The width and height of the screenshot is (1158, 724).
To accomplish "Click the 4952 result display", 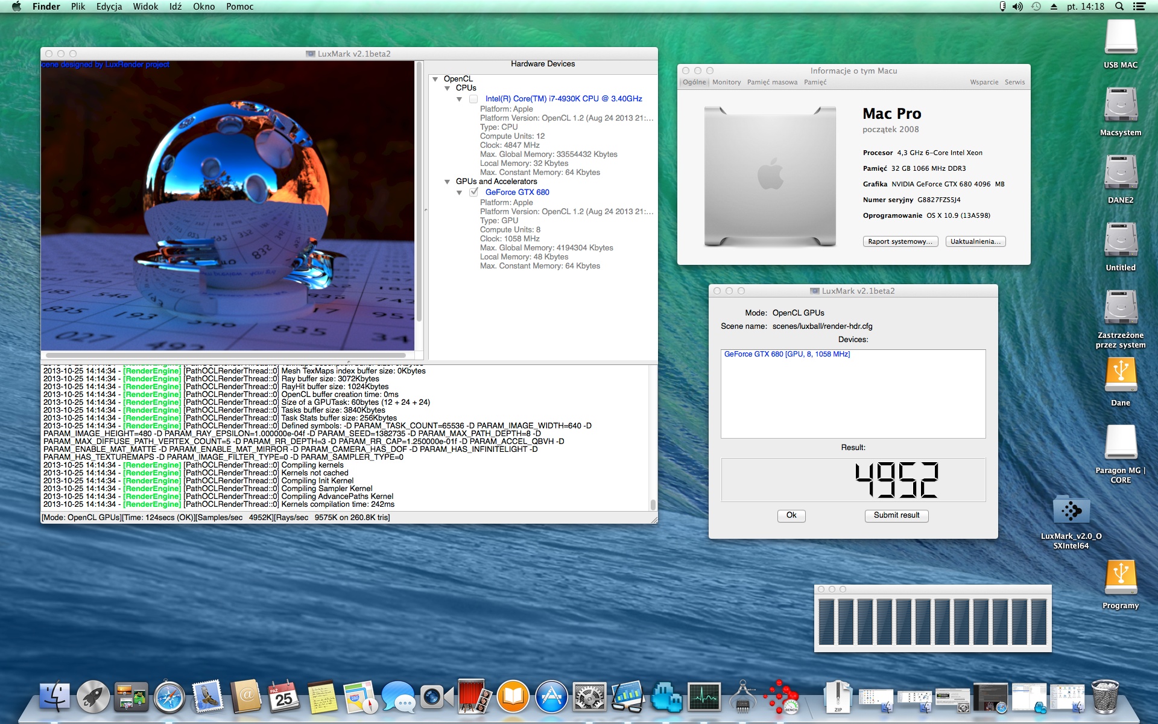I will point(853,480).
